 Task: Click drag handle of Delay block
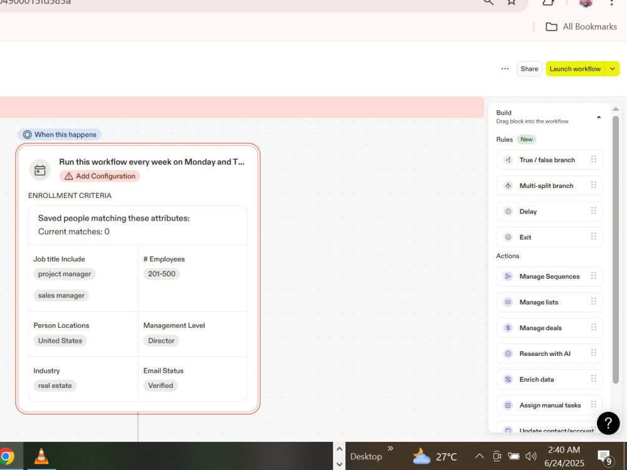(593, 211)
